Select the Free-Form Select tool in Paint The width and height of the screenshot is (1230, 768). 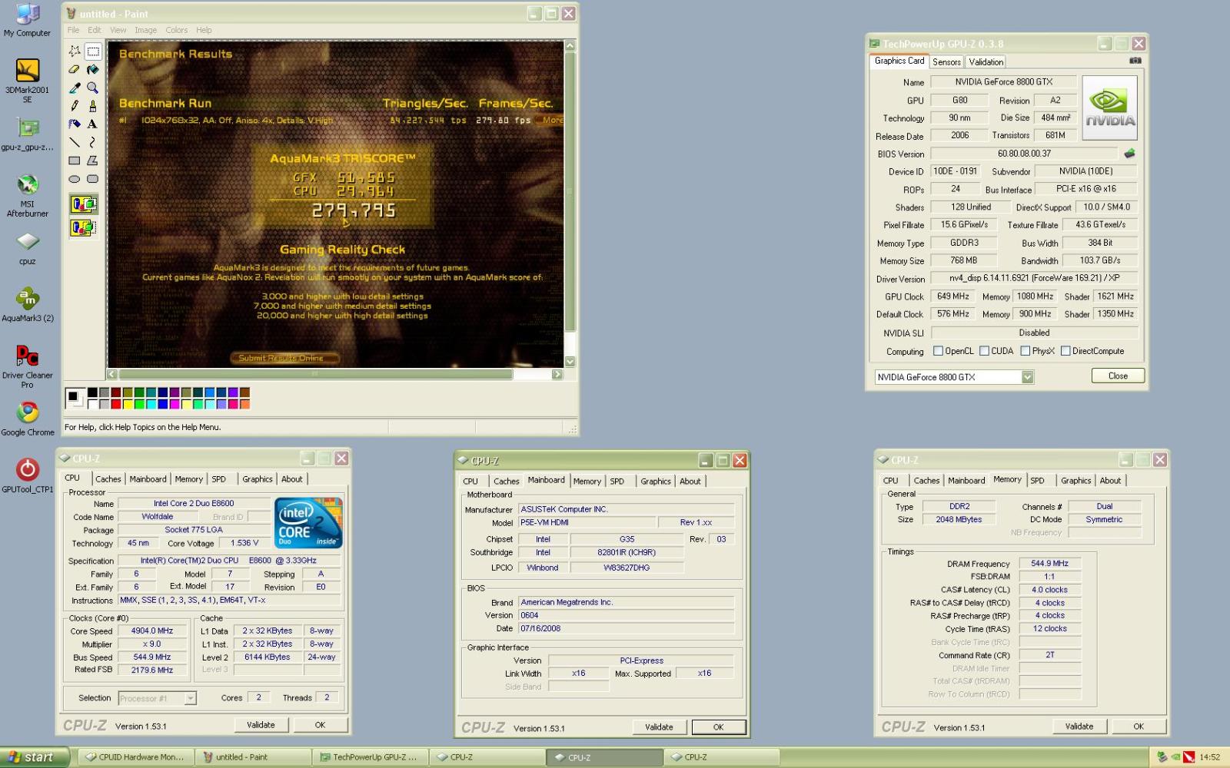click(x=75, y=51)
